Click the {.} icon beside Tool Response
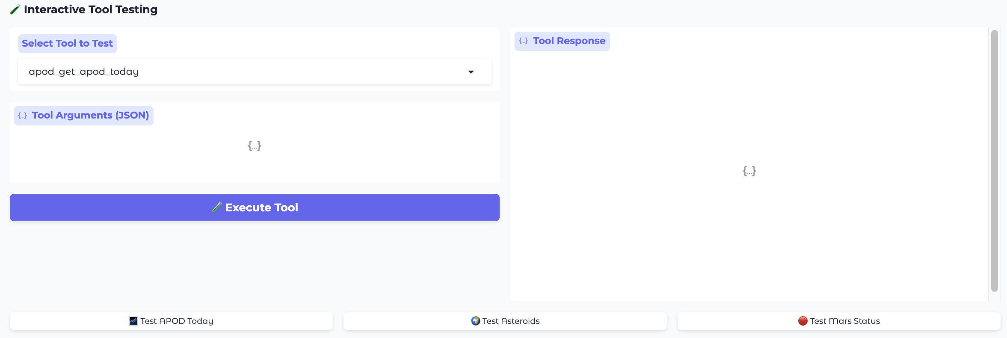The height and width of the screenshot is (338, 1007). [x=523, y=41]
